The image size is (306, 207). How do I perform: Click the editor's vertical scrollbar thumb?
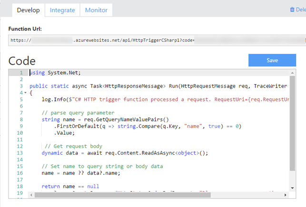(292, 124)
